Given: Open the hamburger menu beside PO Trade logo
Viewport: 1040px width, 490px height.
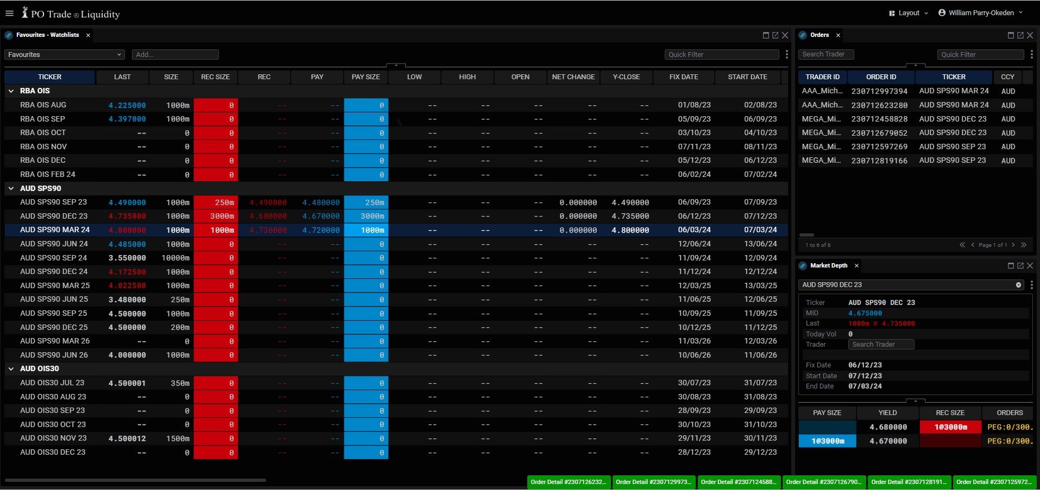Looking at the screenshot, I should point(9,13).
